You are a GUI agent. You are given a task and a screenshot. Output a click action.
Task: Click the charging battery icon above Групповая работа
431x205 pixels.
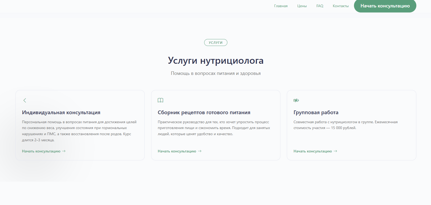coord(296,100)
